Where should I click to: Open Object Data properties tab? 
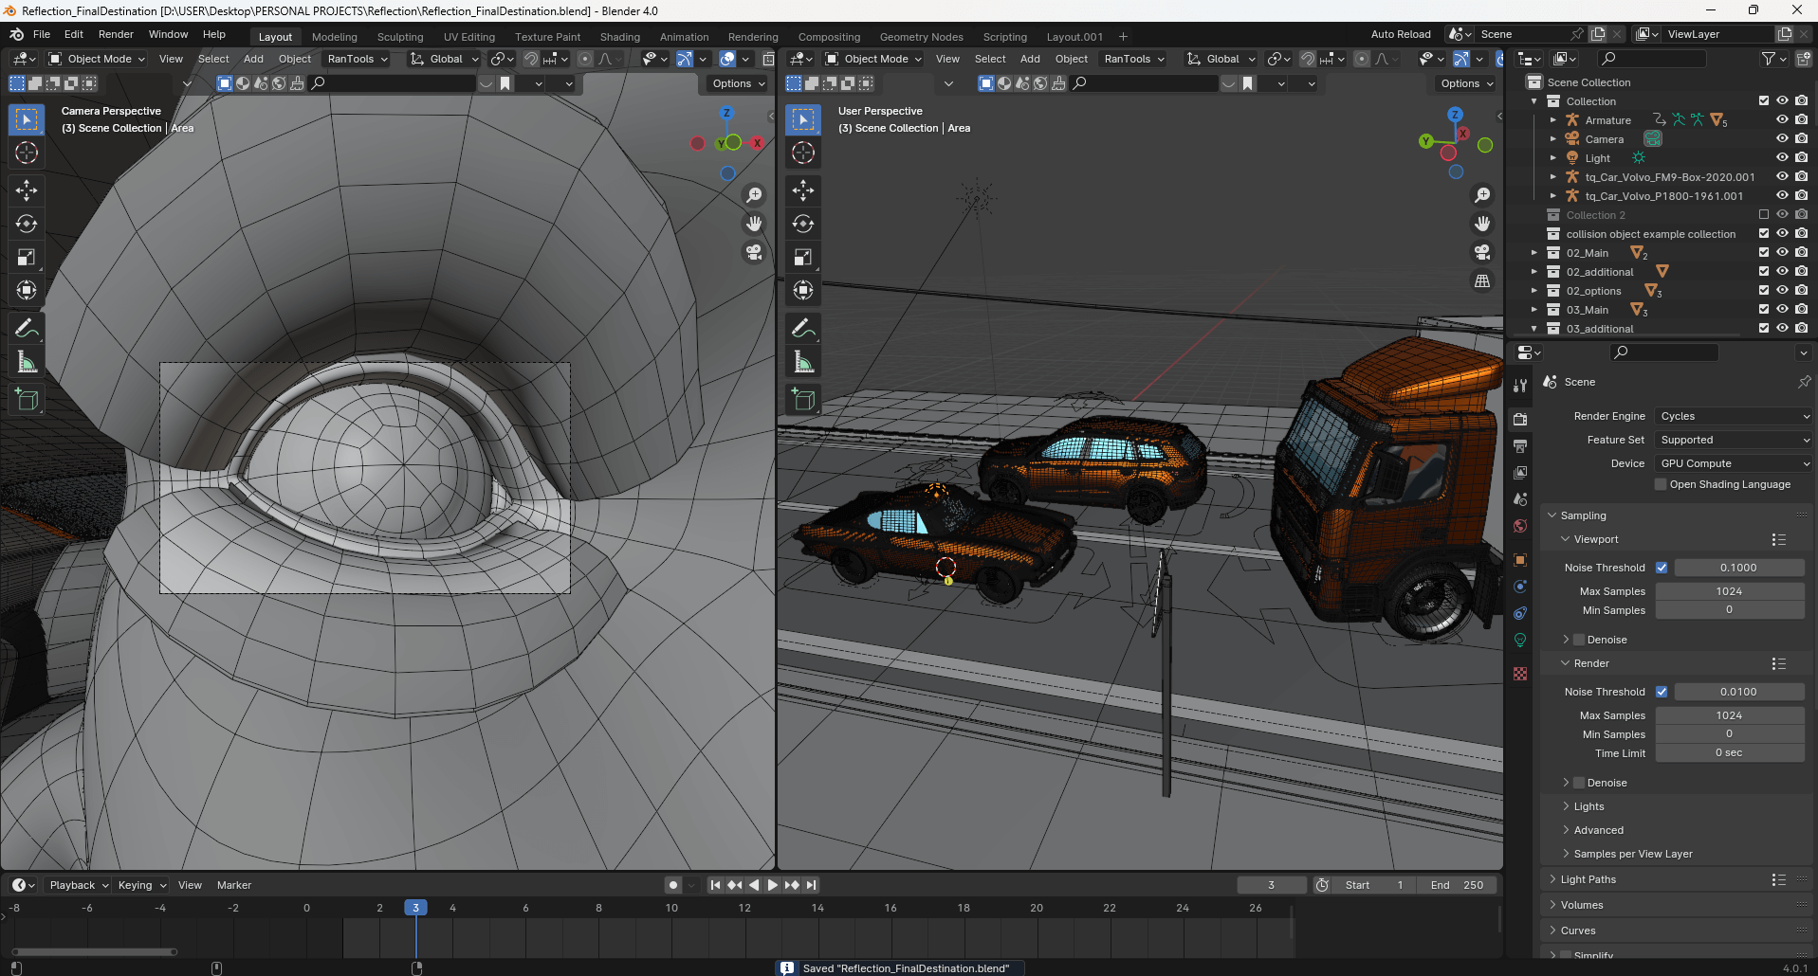[1520, 640]
